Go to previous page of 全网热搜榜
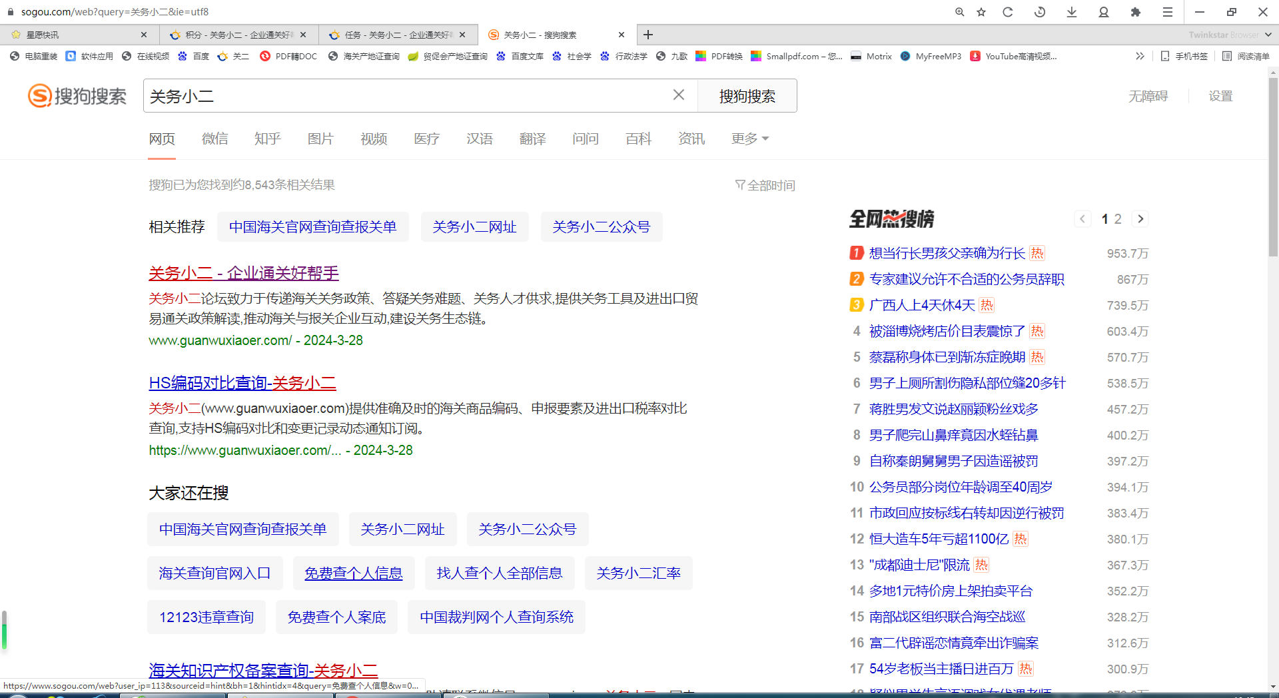 (x=1082, y=218)
